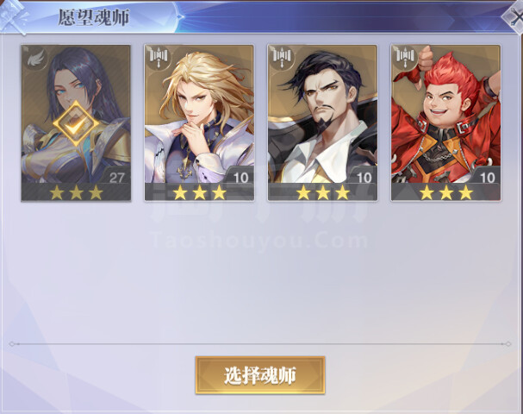This screenshot has height=414, width=523.
Task: Select the bearded dark-haired man card
Action: [322, 122]
